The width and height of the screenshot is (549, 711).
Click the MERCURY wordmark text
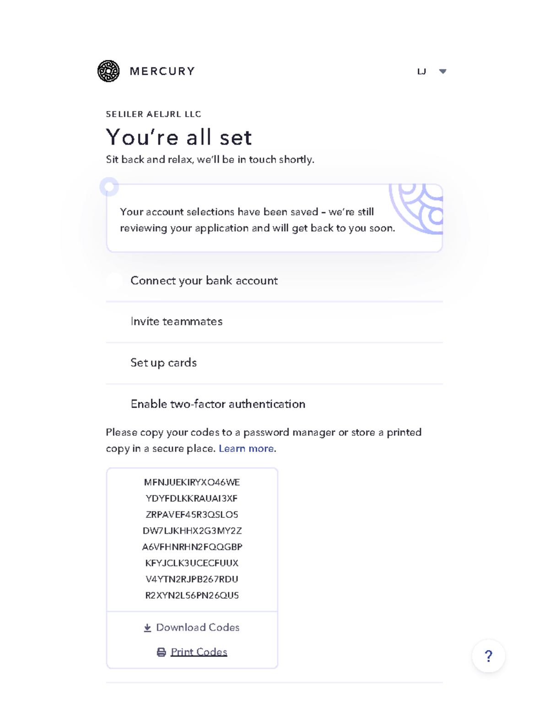[162, 71]
